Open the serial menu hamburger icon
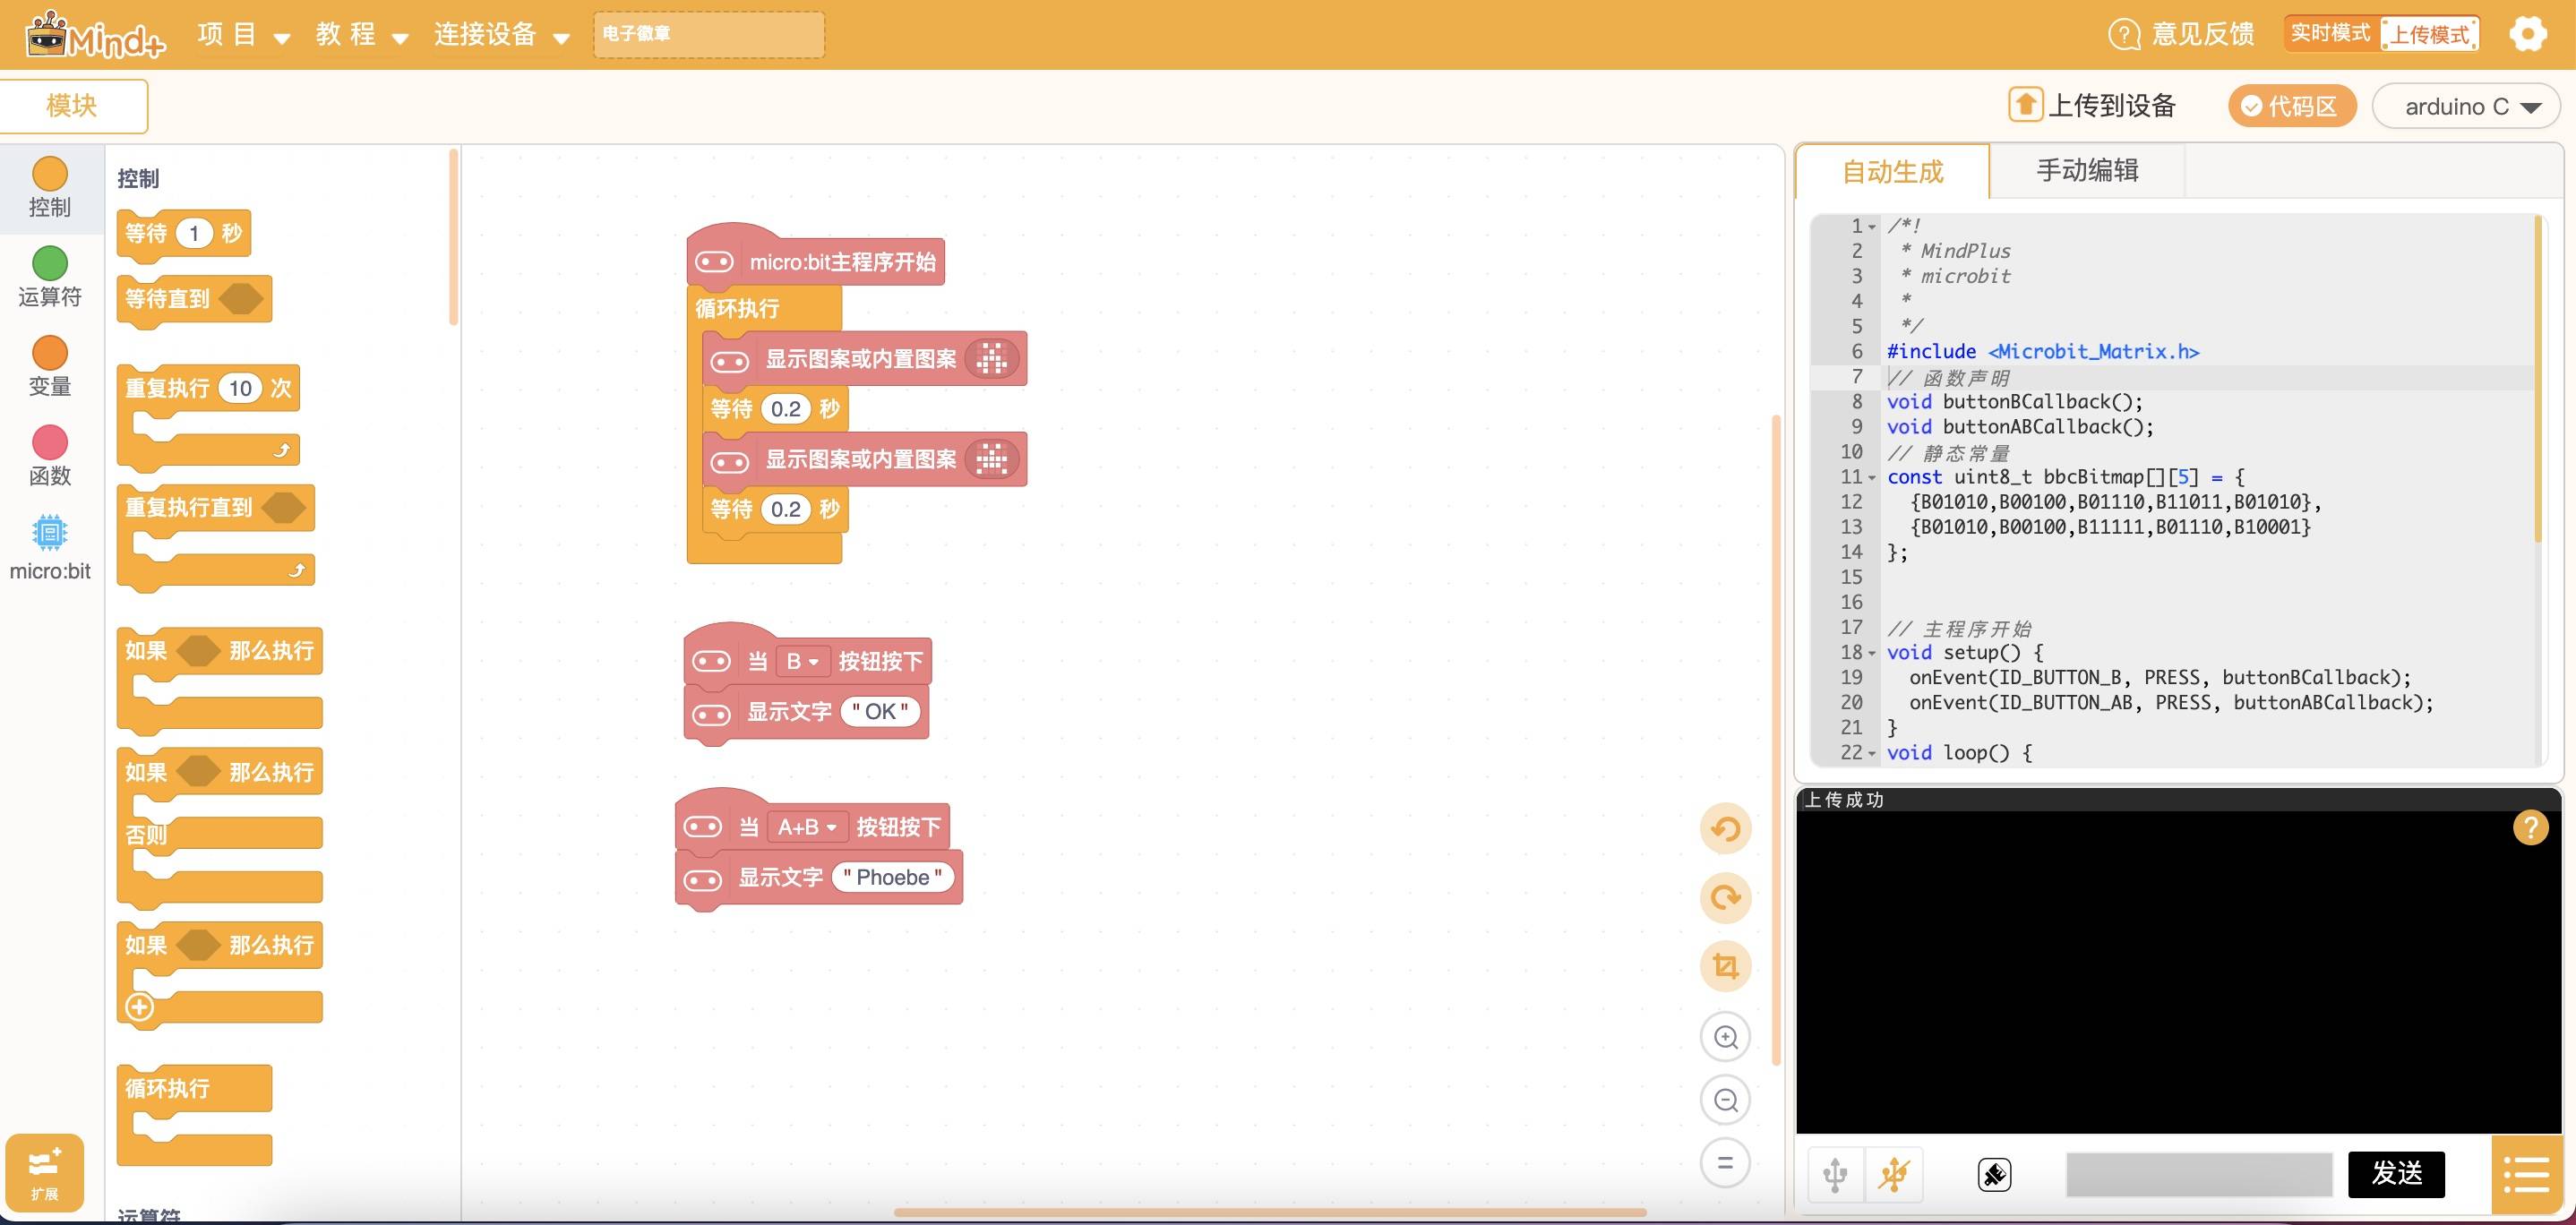Image resolution: width=2576 pixels, height=1225 pixels. tap(2527, 1174)
